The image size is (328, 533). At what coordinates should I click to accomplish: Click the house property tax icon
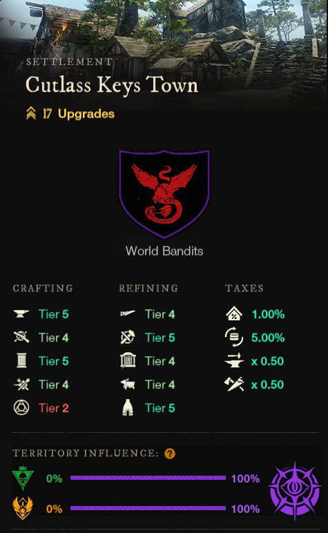click(234, 313)
